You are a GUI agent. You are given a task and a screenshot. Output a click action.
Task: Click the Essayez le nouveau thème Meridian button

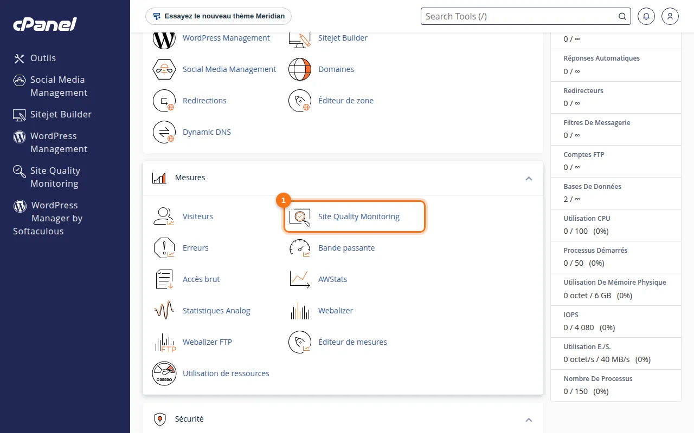219,16
